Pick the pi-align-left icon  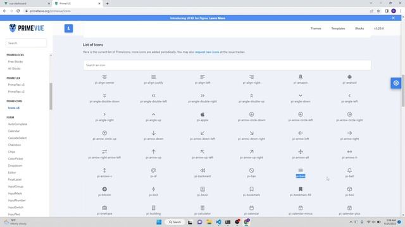click(202, 77)
